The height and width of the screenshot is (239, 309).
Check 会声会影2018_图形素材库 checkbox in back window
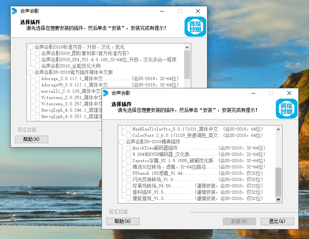click(x=37, y=54)
